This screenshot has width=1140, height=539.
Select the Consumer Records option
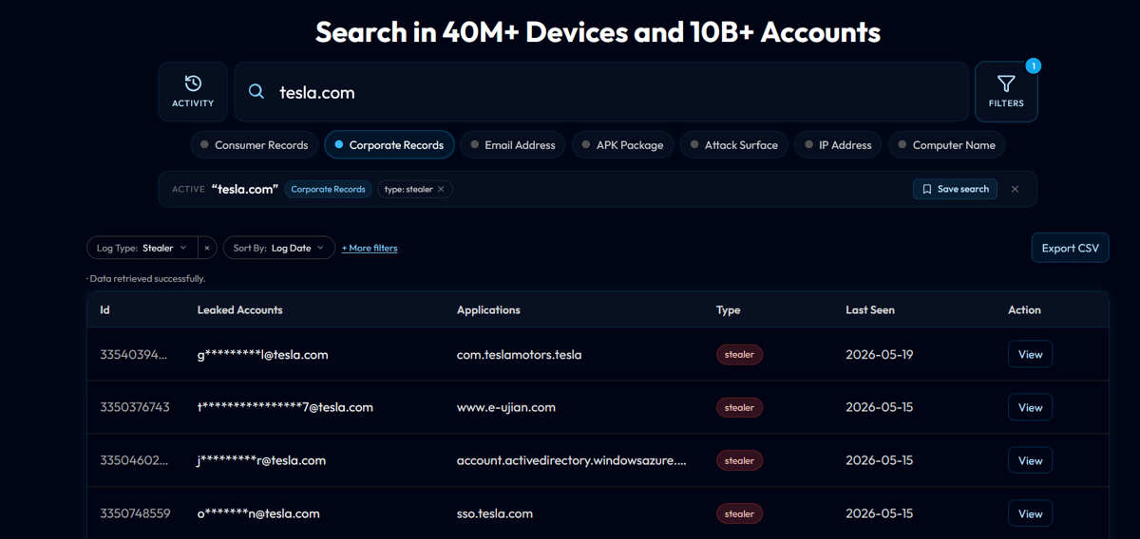click(254, 145)
